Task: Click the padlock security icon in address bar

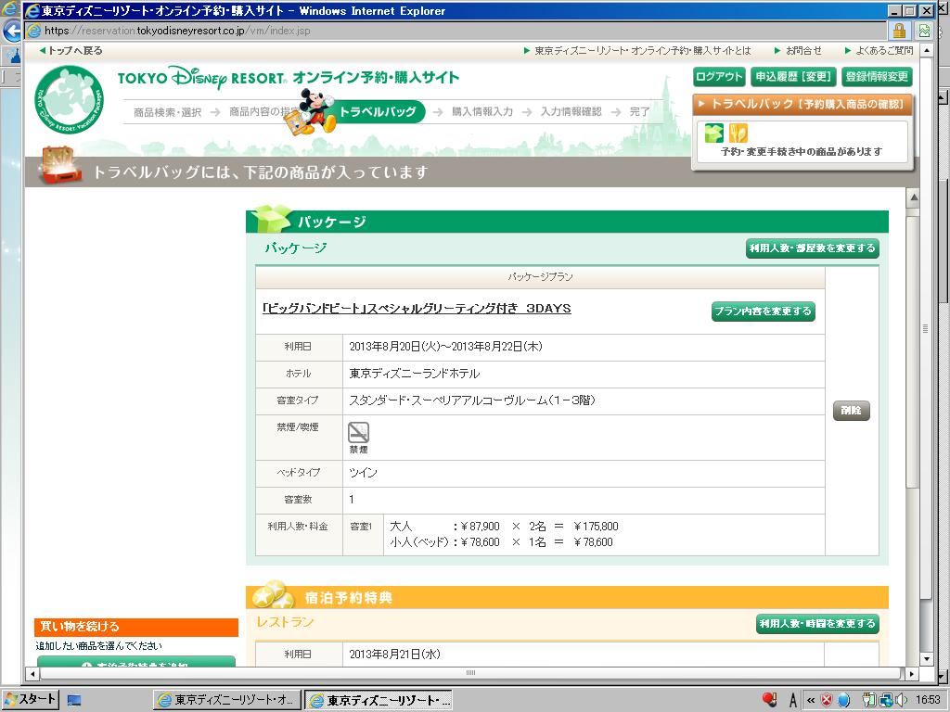Action: click(x=899, y=31)
